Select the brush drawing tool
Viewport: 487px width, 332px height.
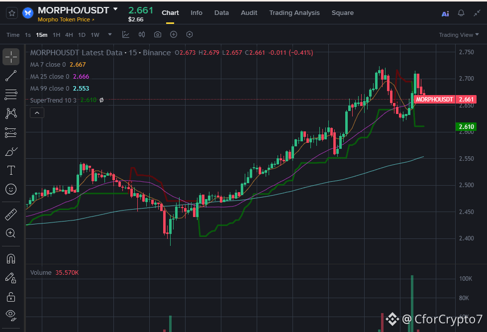tap(11, 152)
